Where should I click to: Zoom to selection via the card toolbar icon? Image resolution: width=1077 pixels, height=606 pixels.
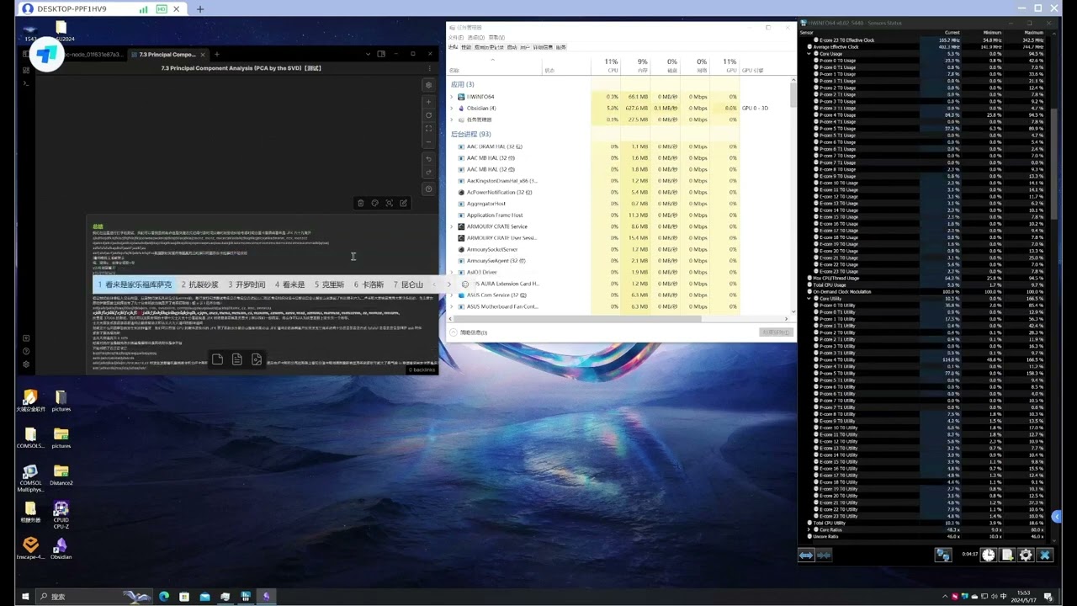click(389, 203)
